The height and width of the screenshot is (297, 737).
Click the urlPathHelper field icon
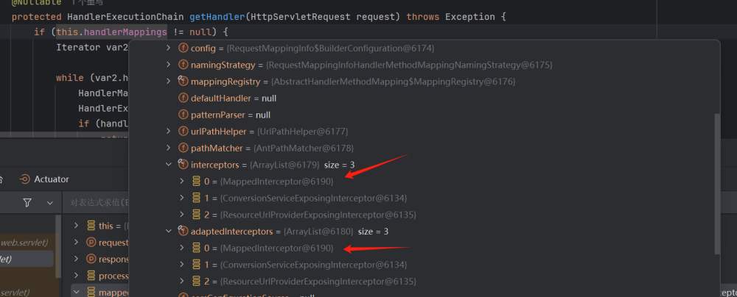183,132
